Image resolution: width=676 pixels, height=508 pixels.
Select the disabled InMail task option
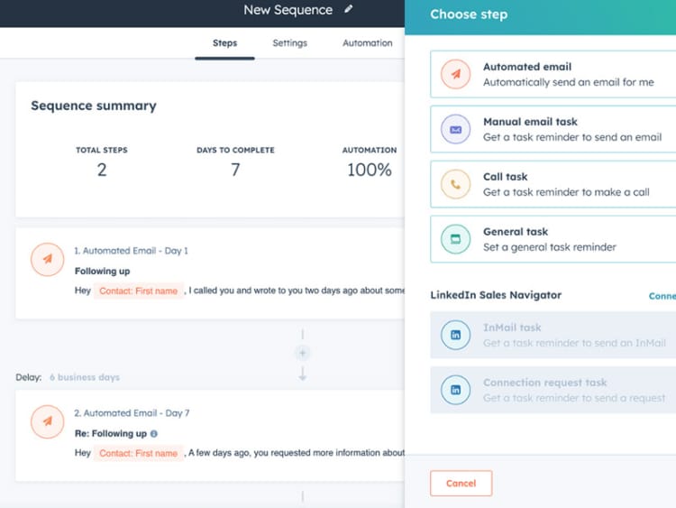(x=553, y=335)
